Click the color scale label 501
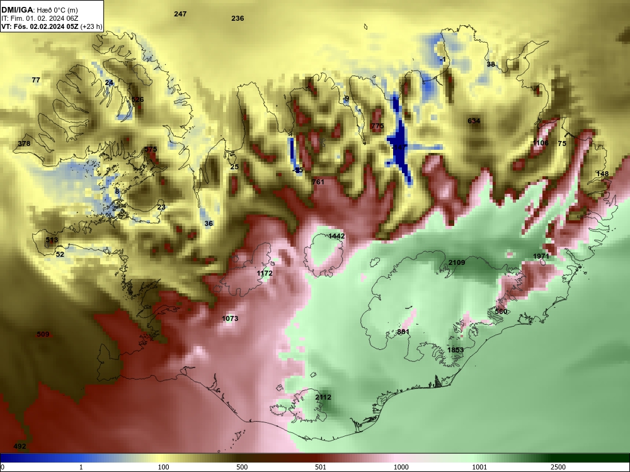Viewport: 630px width, 472px height. 320,467
